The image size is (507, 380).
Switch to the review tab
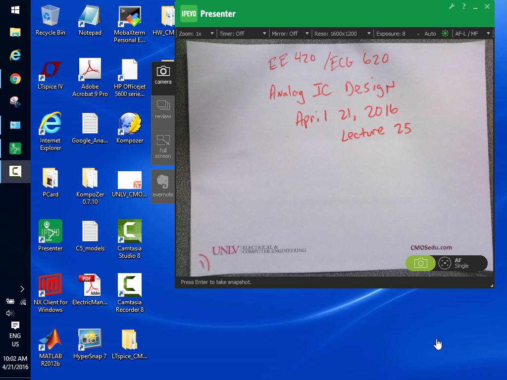(x=163, y=109)
